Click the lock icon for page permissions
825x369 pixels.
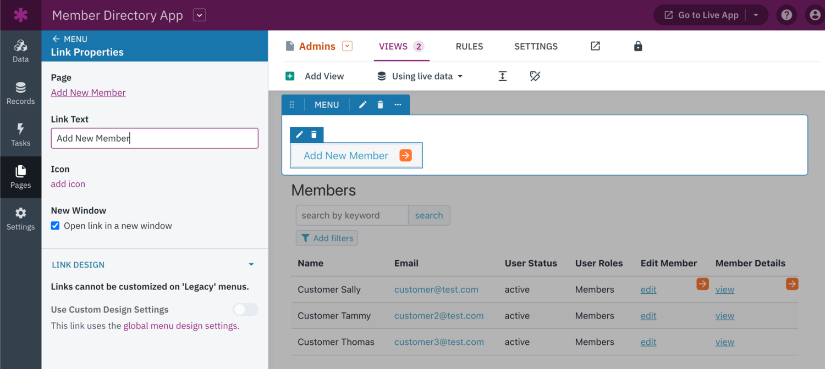pos(638,46)
